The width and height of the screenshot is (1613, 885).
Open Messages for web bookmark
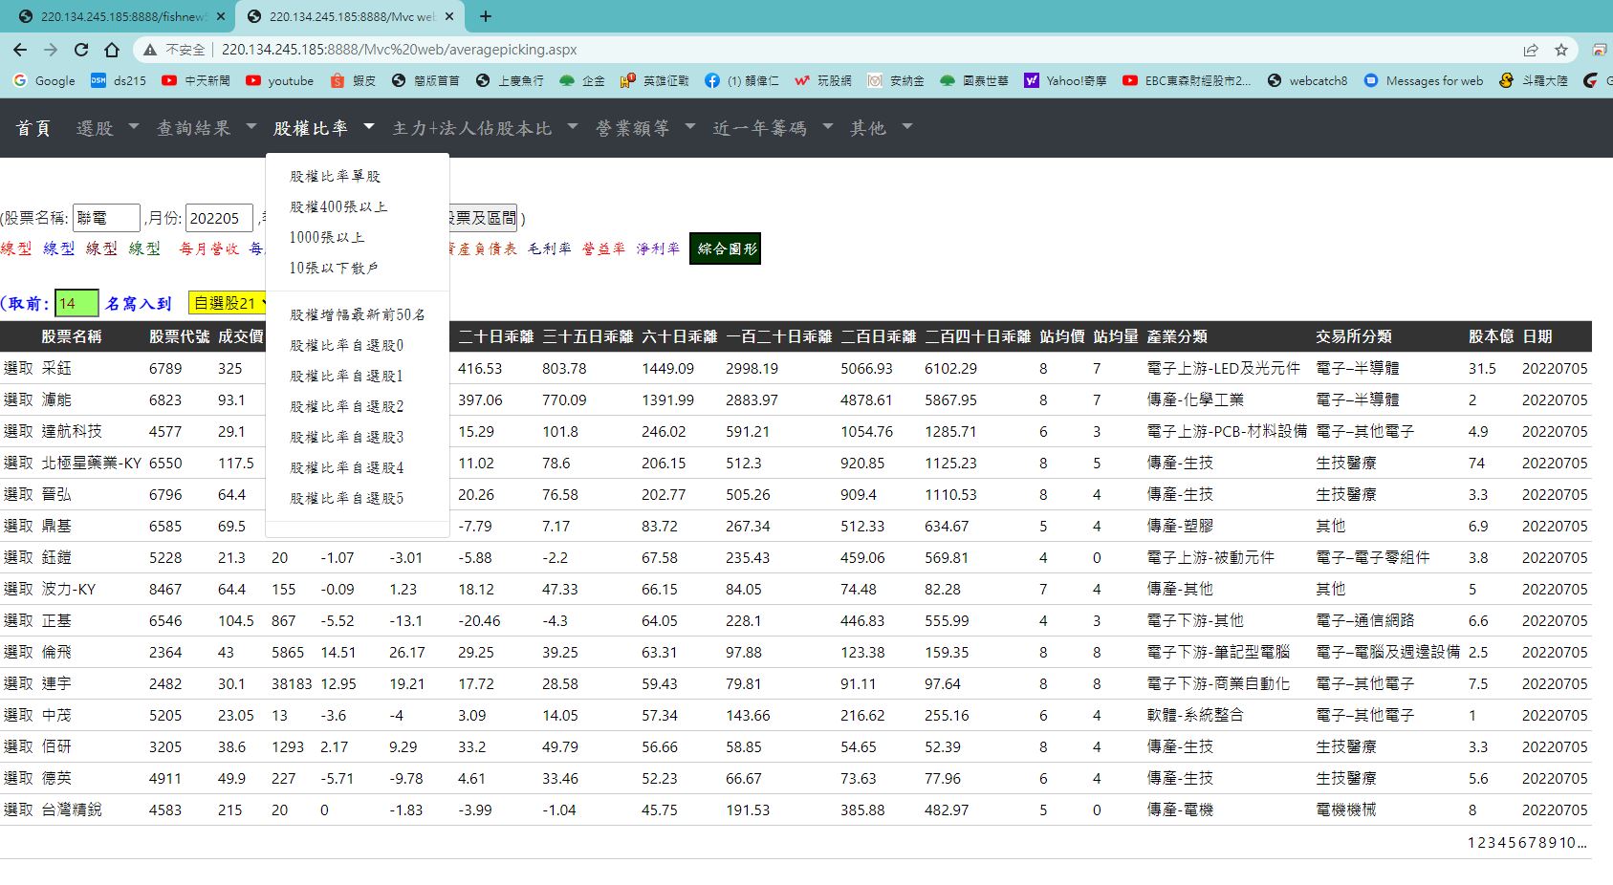1424,81
